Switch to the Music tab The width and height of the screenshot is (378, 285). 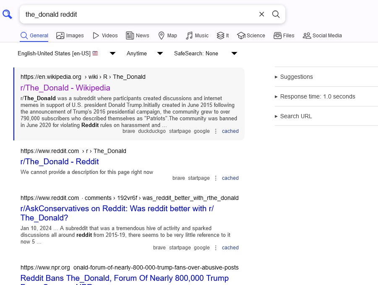click(197, 36)
